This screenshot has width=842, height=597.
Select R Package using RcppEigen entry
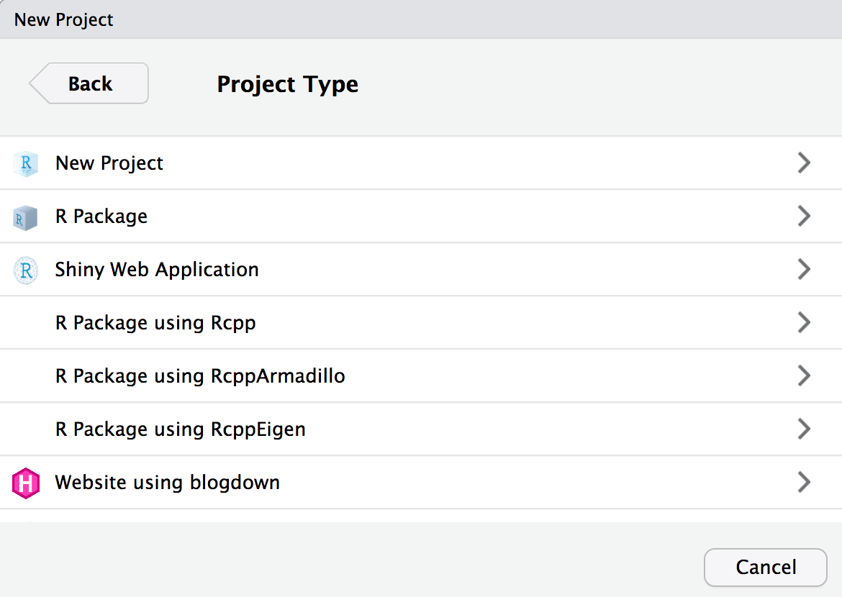click(x=181, y=429)
